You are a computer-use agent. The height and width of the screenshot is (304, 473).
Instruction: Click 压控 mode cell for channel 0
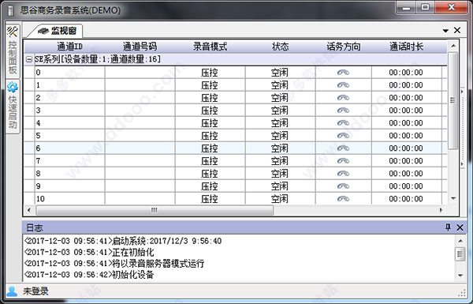(x=210, y=73)
